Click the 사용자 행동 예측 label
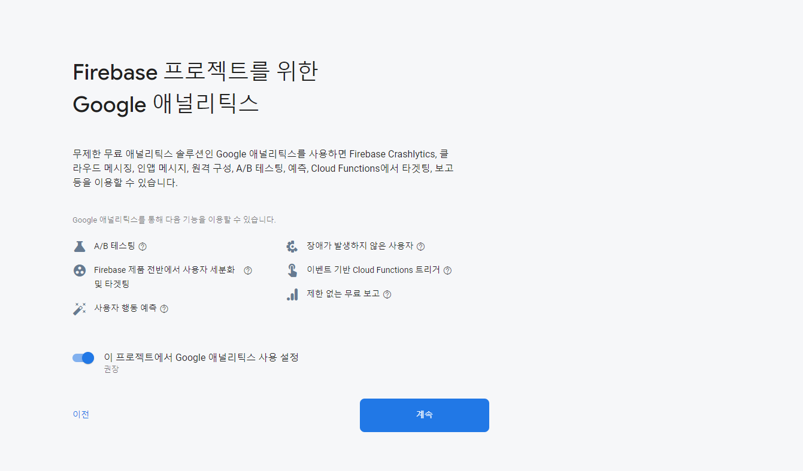Image resolution: width=803 pixels, height=471 pixels. point(125,308)
